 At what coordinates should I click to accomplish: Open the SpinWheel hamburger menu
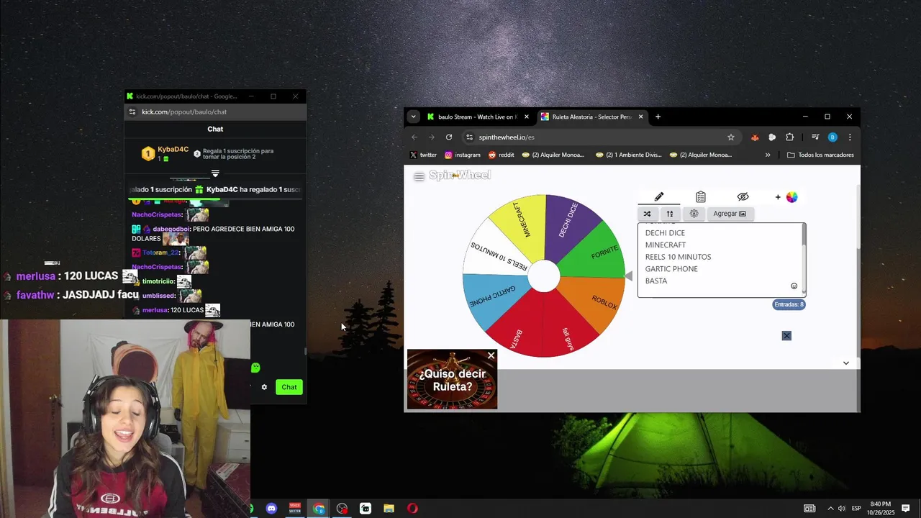coord(419,176)
